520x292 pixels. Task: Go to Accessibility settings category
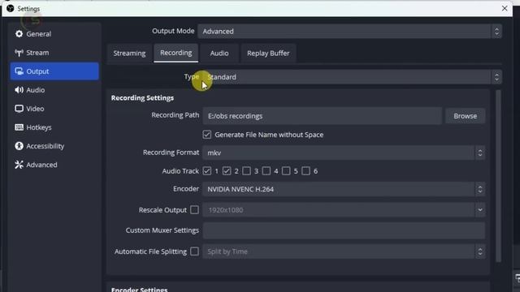[54, 146]
